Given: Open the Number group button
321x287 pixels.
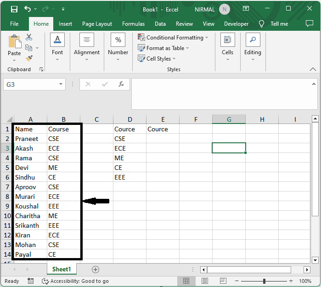Looking at the screenshot, I should coord(118,47).
